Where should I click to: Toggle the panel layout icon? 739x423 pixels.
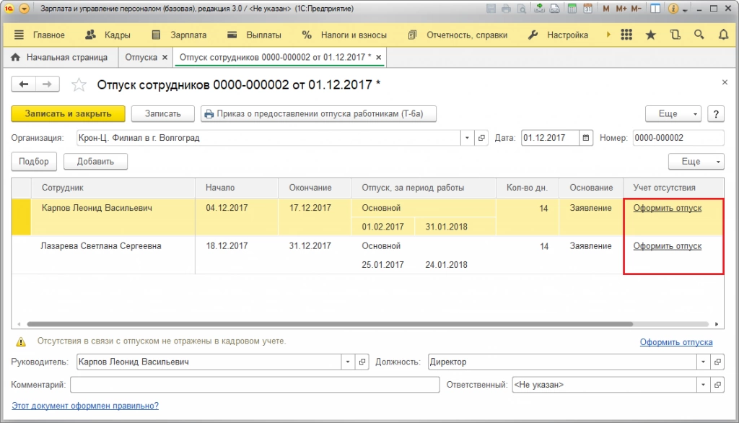click(655, 9)
